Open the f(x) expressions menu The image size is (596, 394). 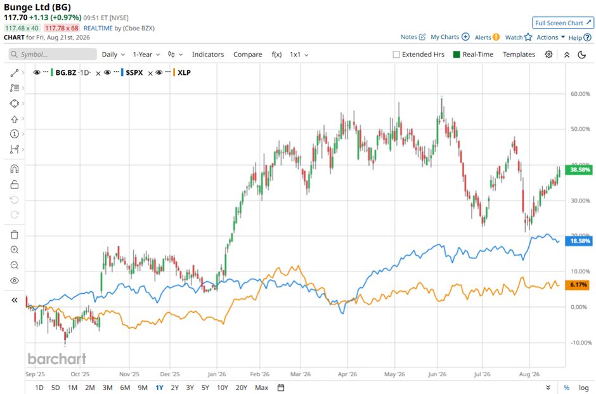coord(276,55)
